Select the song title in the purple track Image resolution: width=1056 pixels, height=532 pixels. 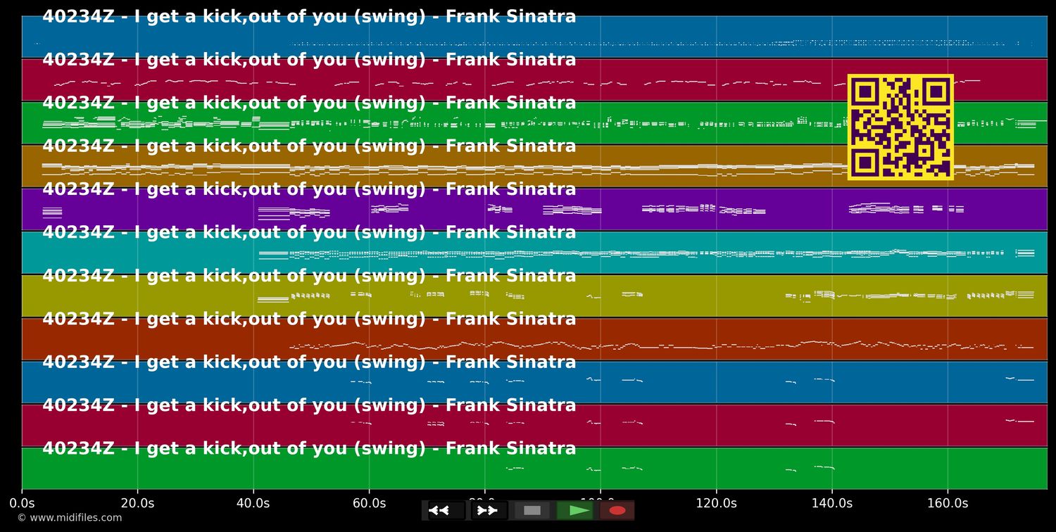[x=309, y=189]
